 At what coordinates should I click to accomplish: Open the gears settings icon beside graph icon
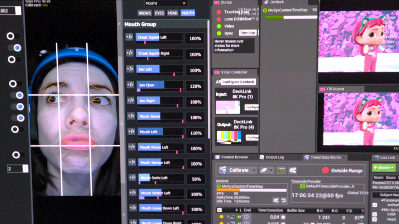click(x=292, y=170)
